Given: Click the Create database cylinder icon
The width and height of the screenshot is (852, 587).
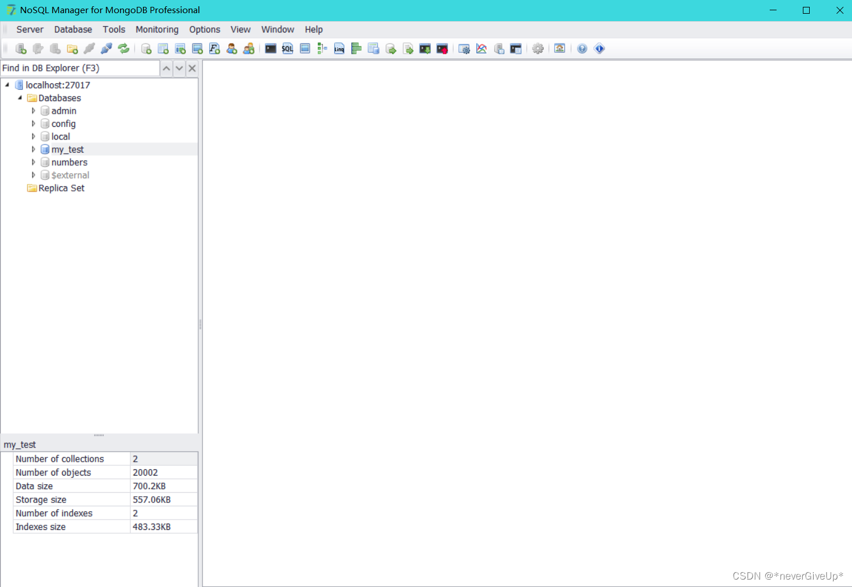Looking at the screenshot, I should (x=146, y=49).
